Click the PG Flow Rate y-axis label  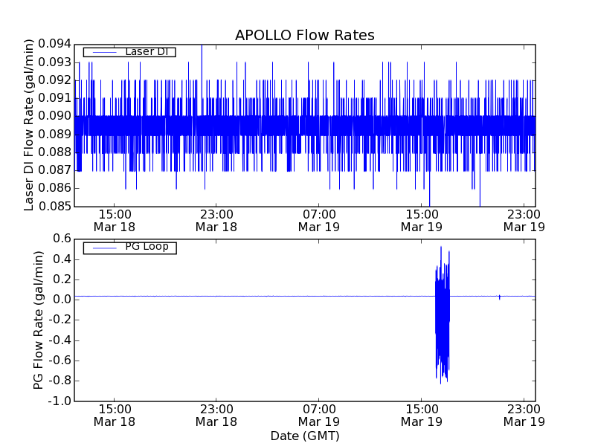point(38,320)
